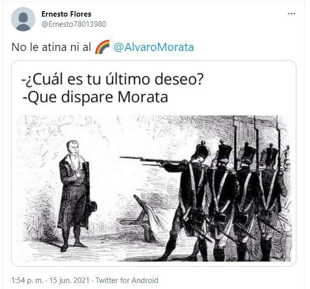Click the hat held by the prisoner
Image resolution: width=310 pixels, height=289 pixels.
(92, 207)
